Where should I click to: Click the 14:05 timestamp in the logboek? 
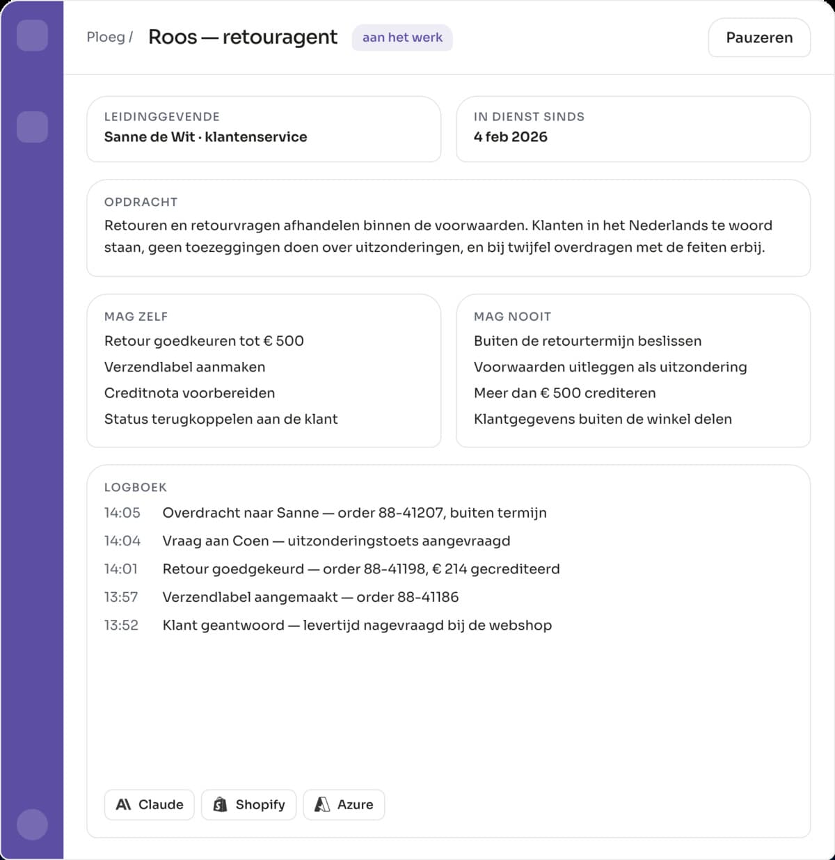[122, 513]
